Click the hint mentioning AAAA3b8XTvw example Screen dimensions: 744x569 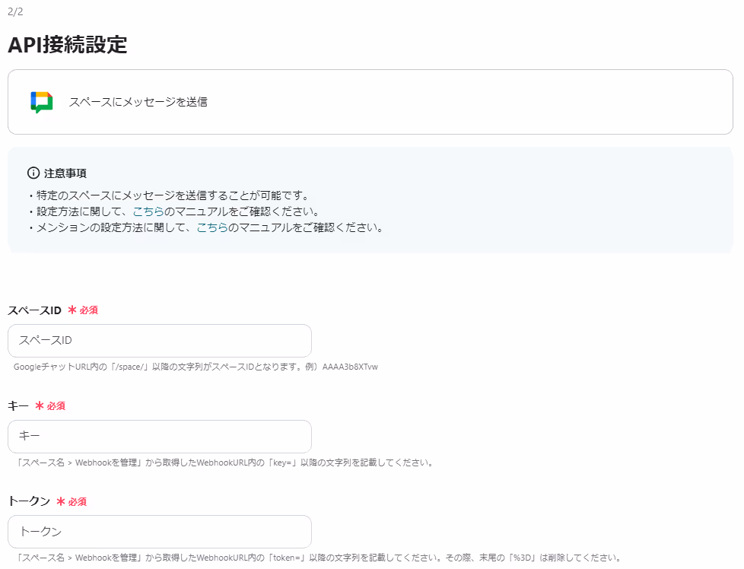coord(196,367)
